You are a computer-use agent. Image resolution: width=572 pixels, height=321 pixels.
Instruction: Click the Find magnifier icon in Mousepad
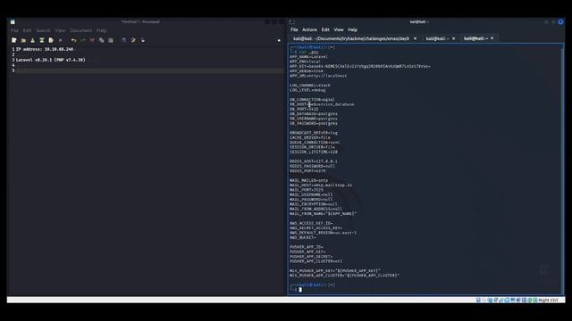click(124, 40)
